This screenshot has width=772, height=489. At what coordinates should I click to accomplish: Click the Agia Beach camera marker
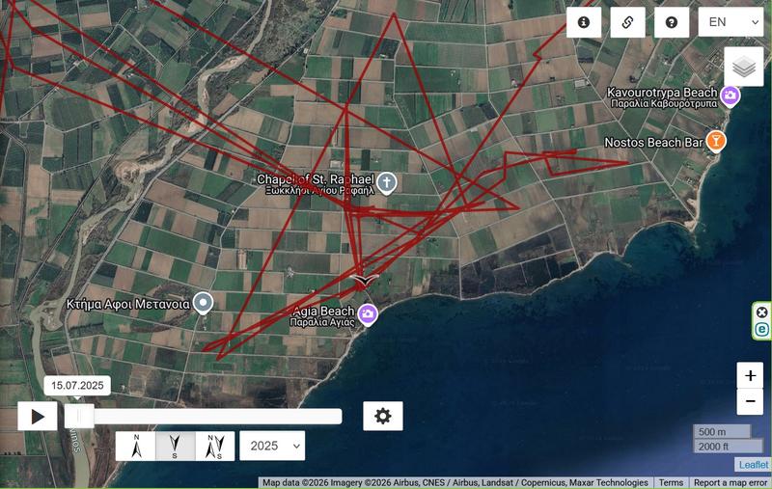tap(368, 314)
